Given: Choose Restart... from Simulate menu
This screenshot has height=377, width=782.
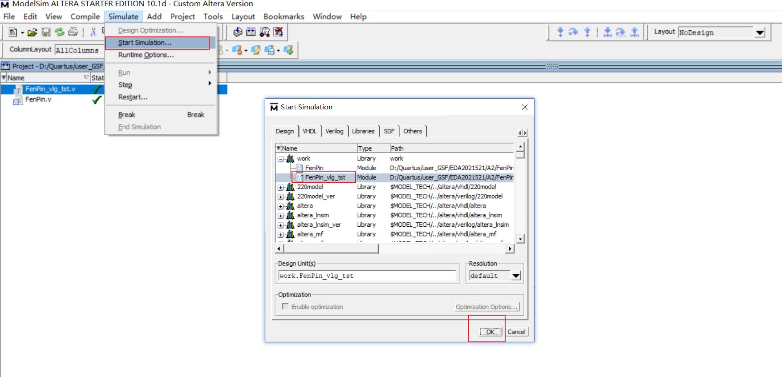Looking at the screenshot, I should 161,97.
